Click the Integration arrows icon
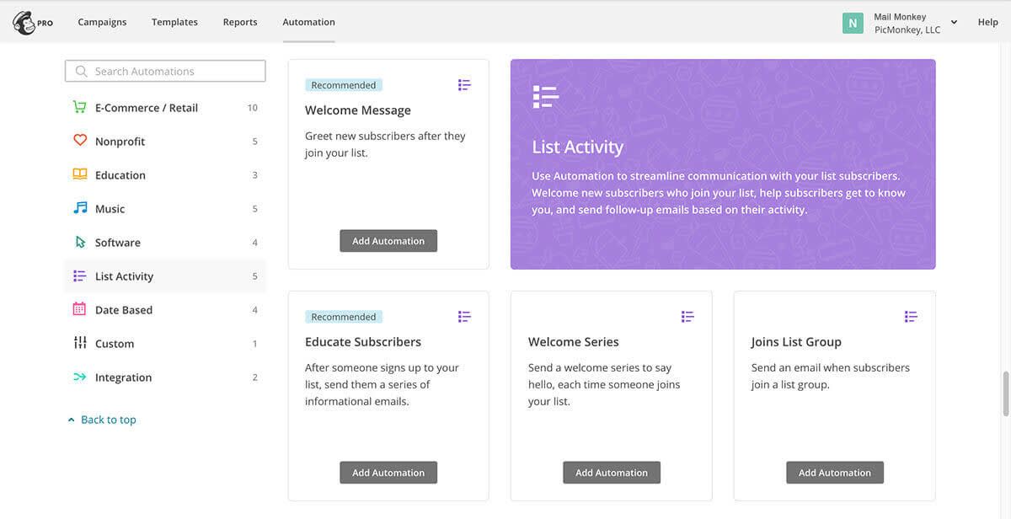The height and width of the screenshot is (519, 1011). 80,377
